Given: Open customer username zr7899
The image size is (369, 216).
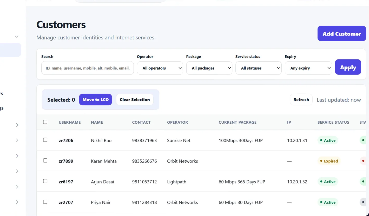Looking at the screenshot, I should 66,161.
